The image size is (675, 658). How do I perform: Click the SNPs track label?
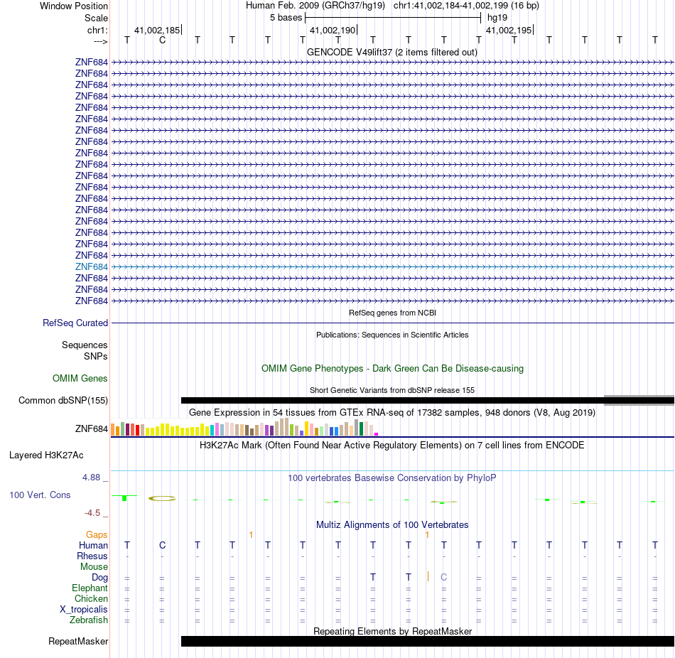[x=96, y=357]
